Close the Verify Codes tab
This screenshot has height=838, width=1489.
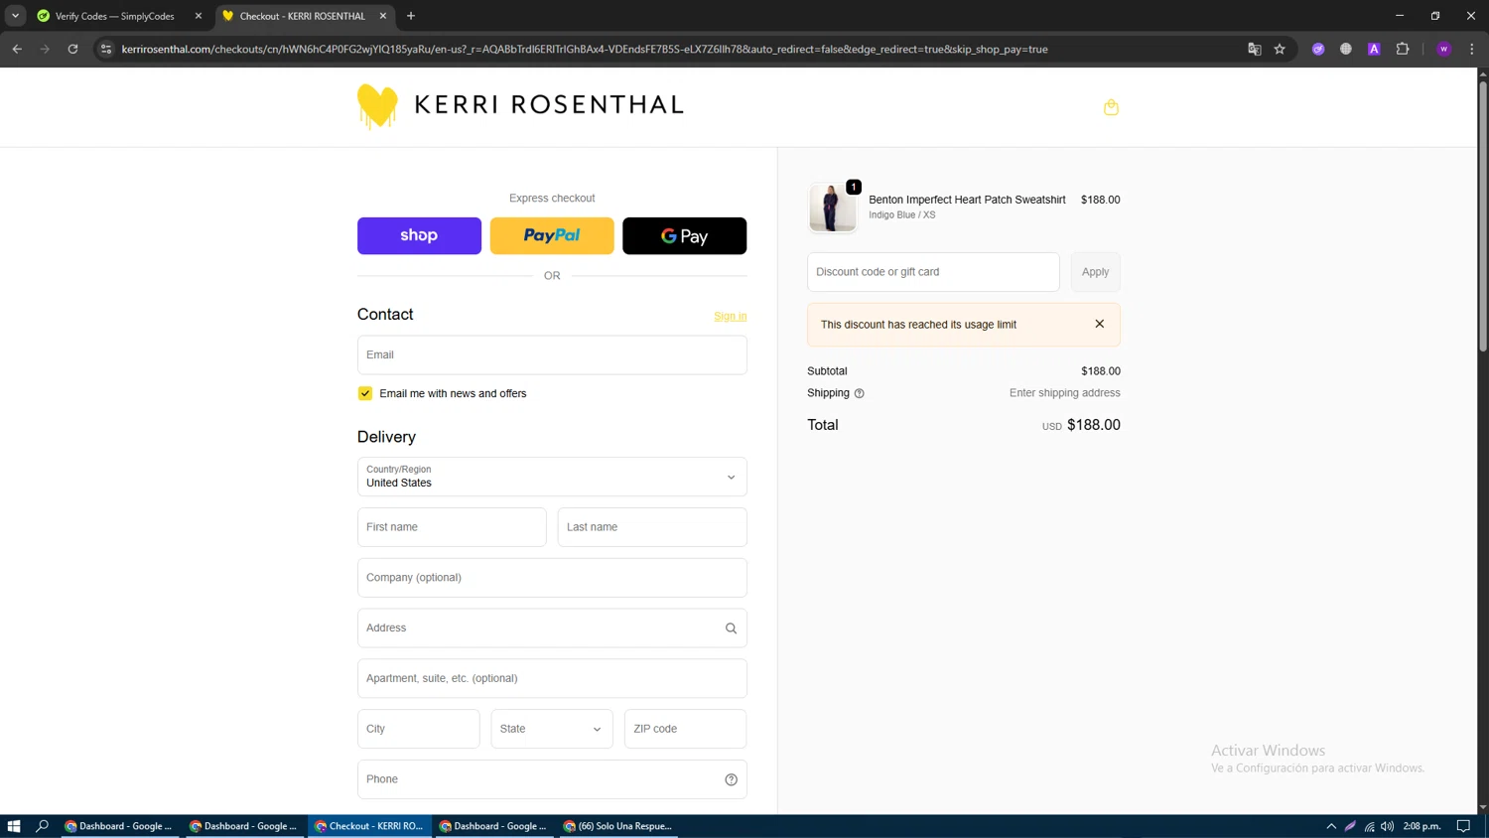tap(199, 16)
